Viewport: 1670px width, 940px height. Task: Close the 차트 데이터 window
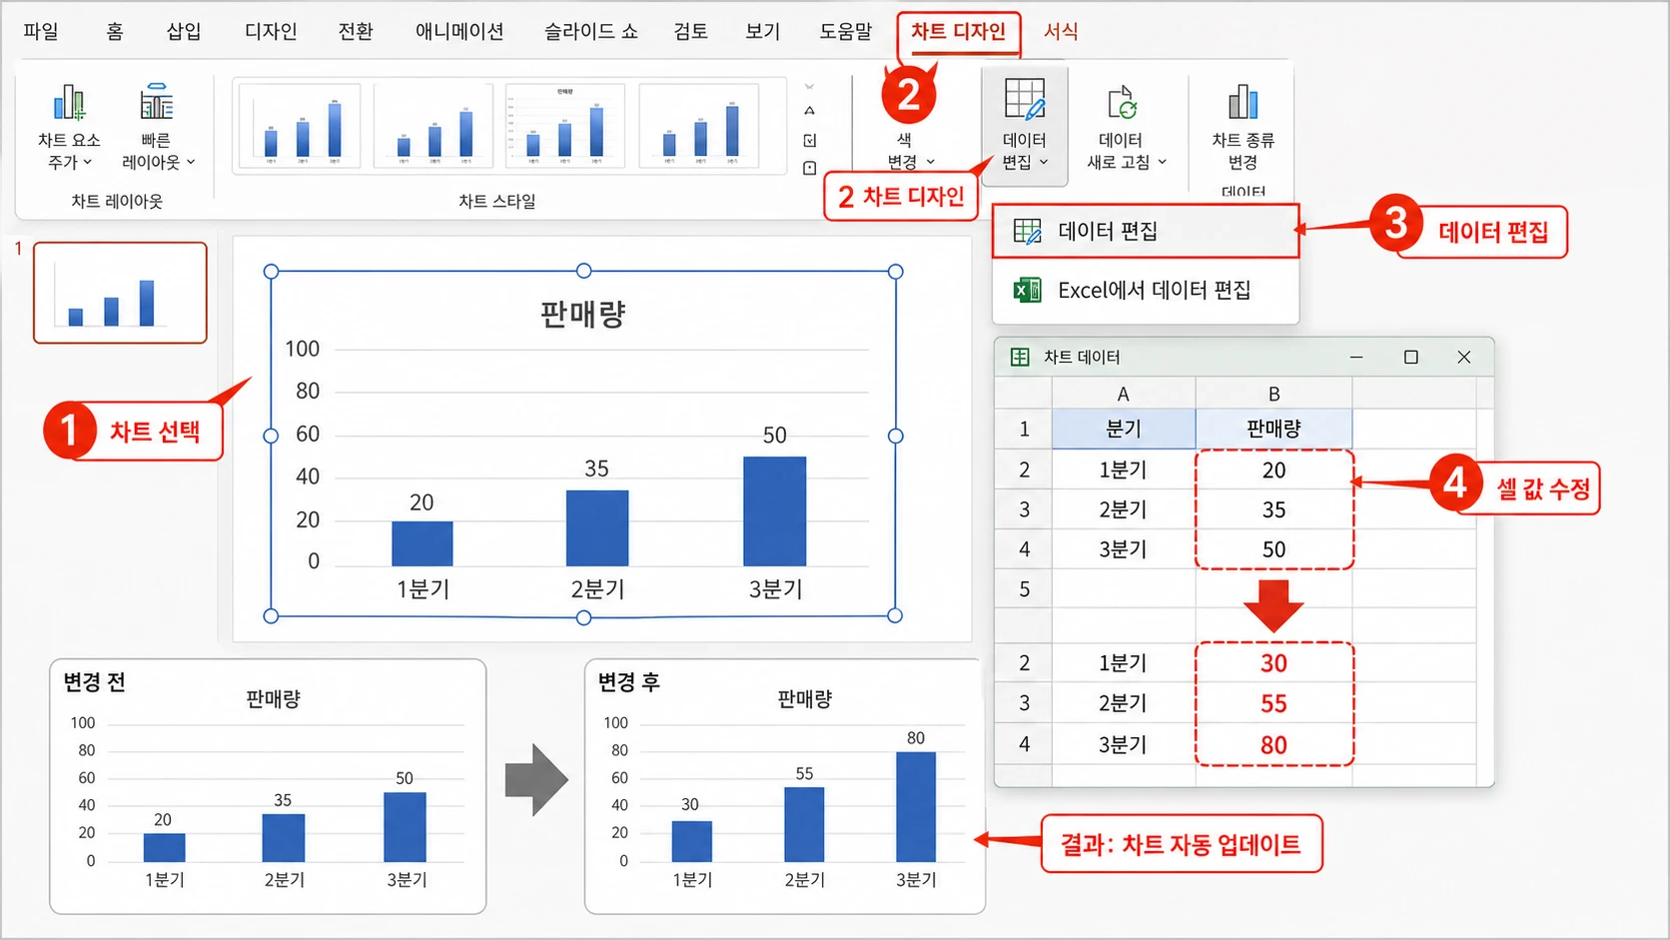pos(1464,357)
